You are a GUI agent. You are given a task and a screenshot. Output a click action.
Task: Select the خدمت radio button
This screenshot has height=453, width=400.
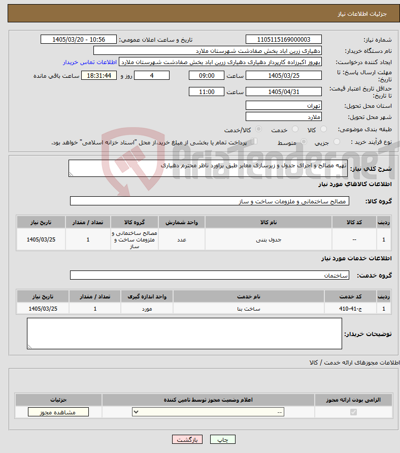(295, 129)
